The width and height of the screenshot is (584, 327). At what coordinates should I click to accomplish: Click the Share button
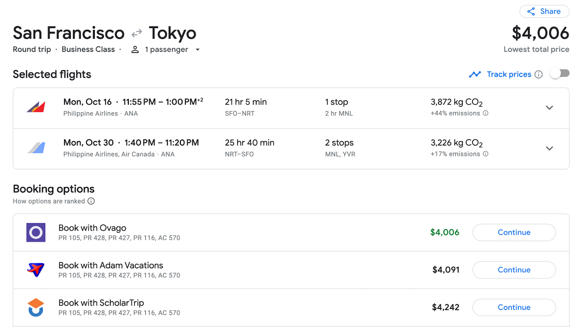coord(544,11)
